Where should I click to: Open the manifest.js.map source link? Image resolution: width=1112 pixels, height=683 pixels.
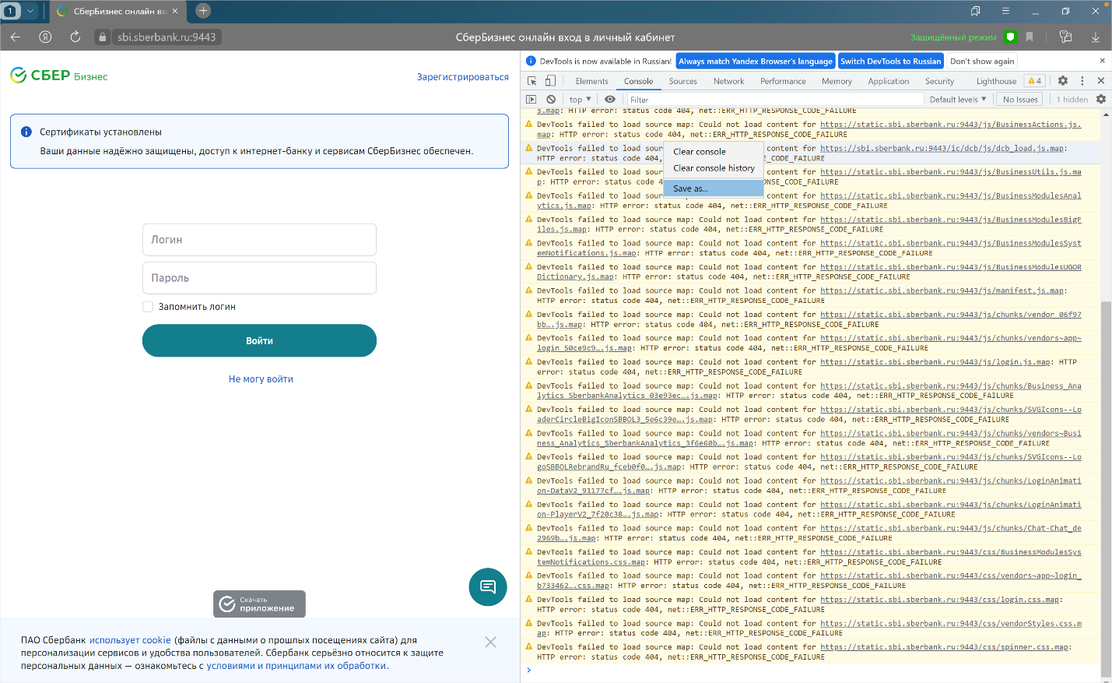coord(942,290)
